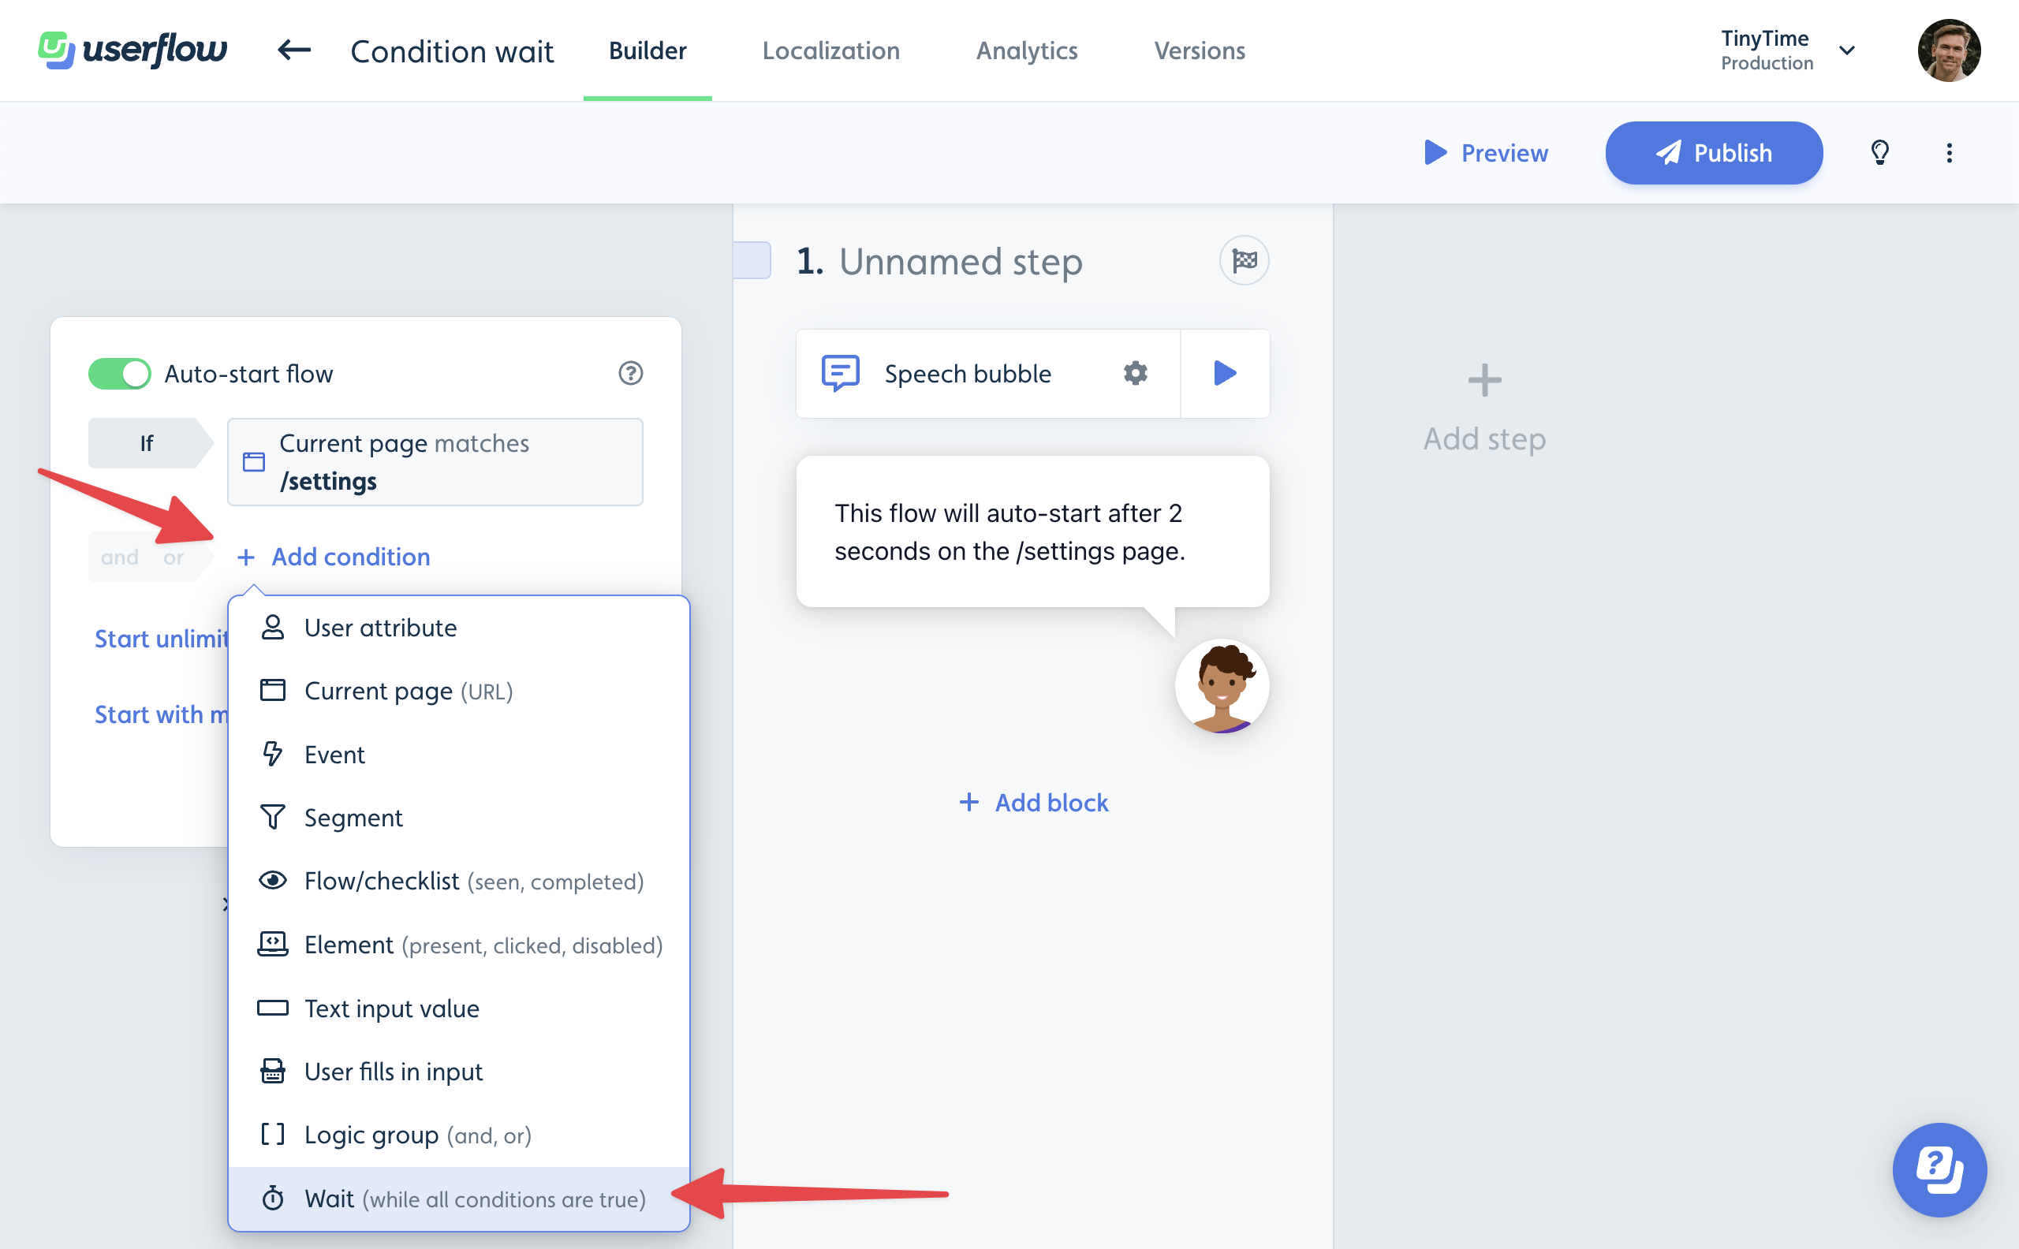Choose Logic group condition
Image resolution: width=2019 pixels, height=1249 pixels.
coord(459,1135)
